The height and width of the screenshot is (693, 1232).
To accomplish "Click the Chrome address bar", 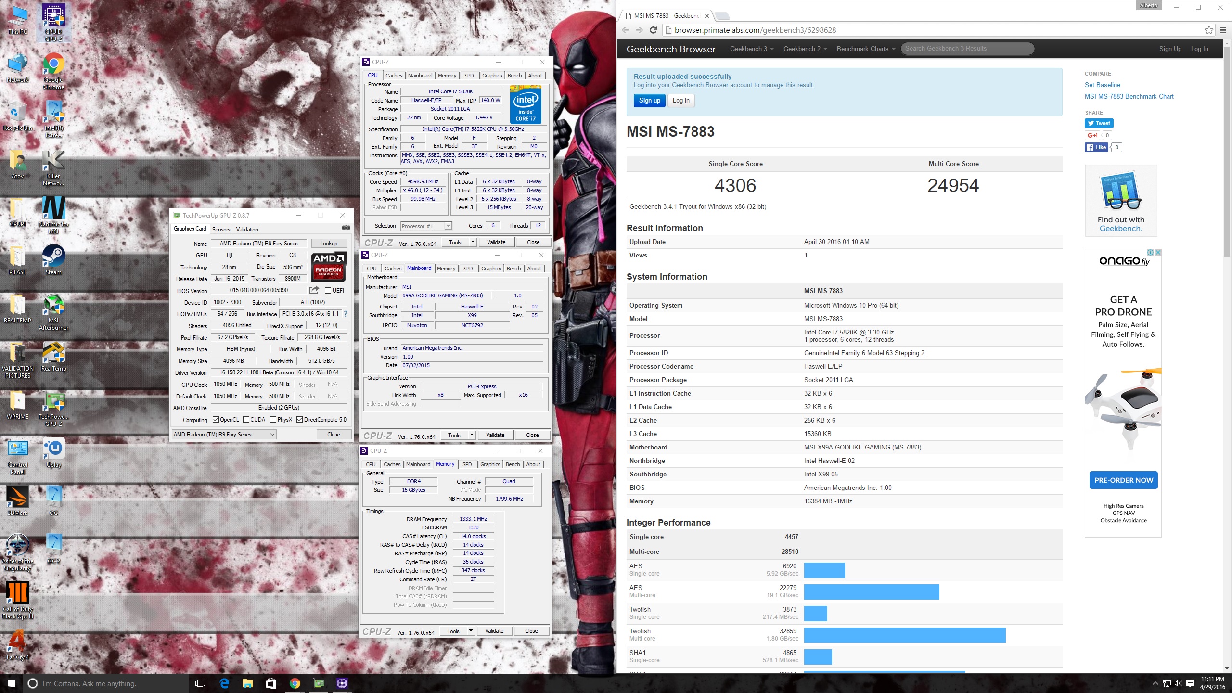I will (x=934, y=30).
